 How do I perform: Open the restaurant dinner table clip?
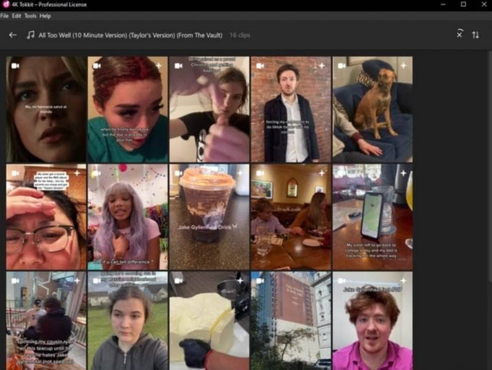pos(291,217)
